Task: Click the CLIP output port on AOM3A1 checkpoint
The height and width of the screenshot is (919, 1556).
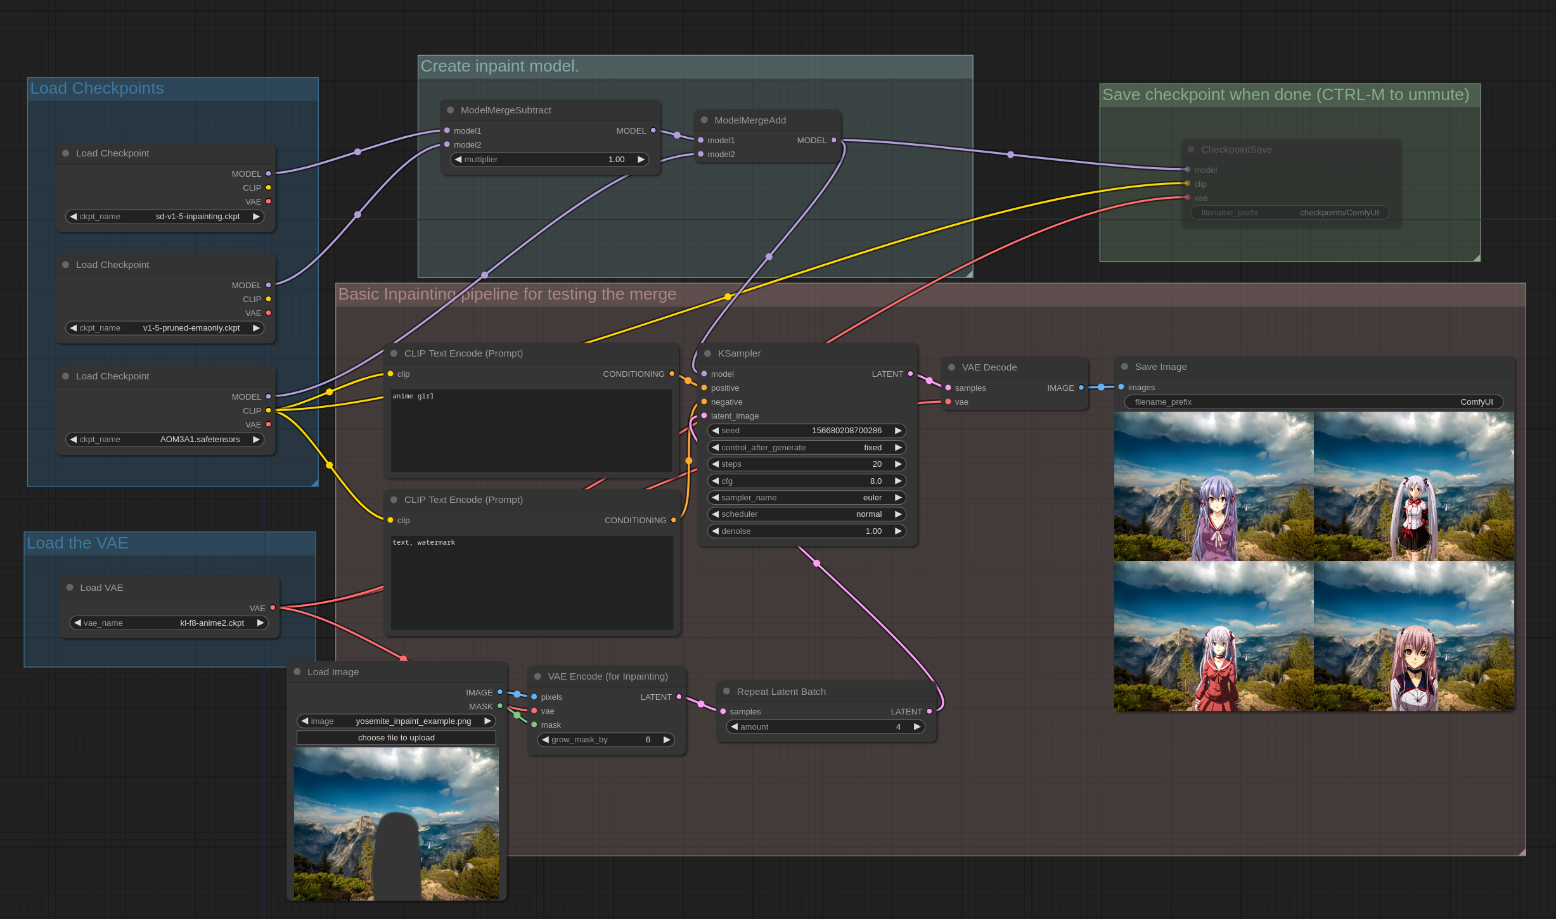Action: coord(269,410)
